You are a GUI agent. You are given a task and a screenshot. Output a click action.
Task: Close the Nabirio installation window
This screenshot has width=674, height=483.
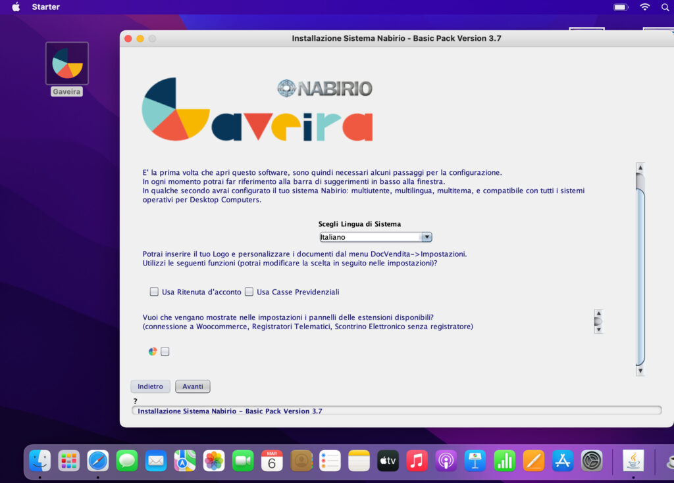[x=128, y=39]
